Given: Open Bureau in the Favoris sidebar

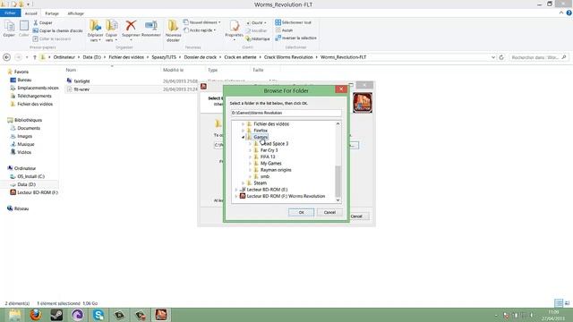Looking at the screenshot, I should (24, 80).
